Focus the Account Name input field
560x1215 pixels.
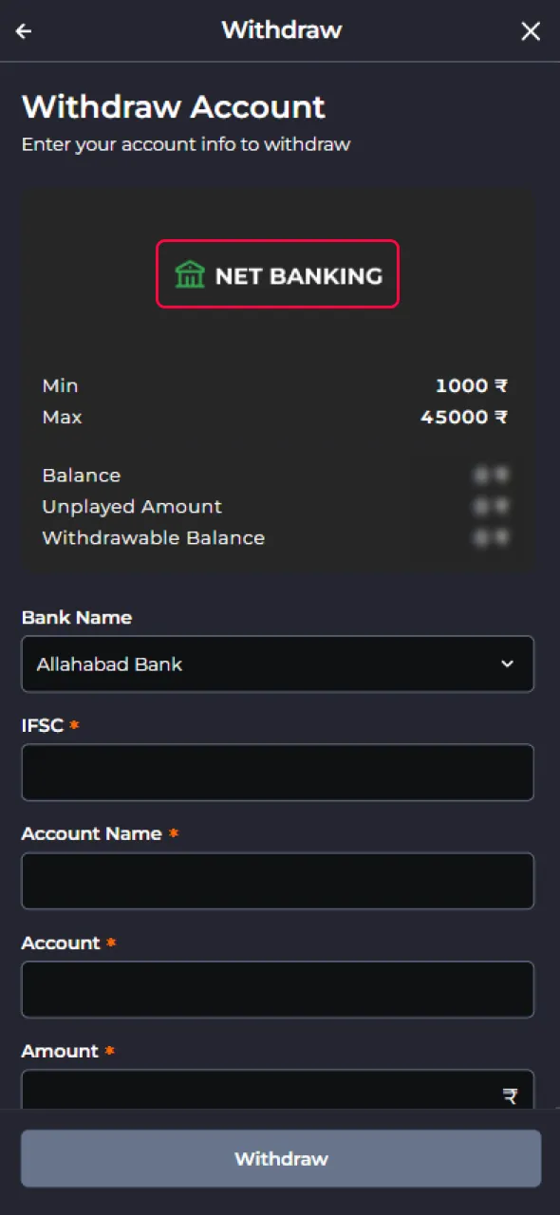[x=277, y=881]
